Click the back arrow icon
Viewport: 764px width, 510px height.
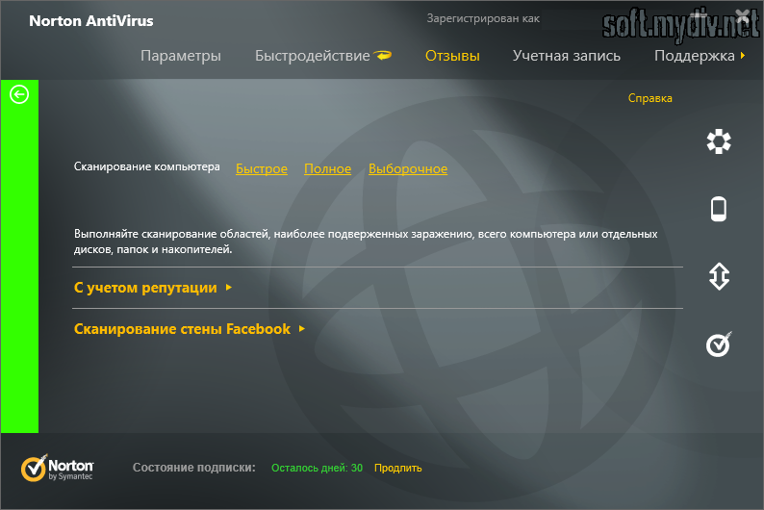(19, 94)
